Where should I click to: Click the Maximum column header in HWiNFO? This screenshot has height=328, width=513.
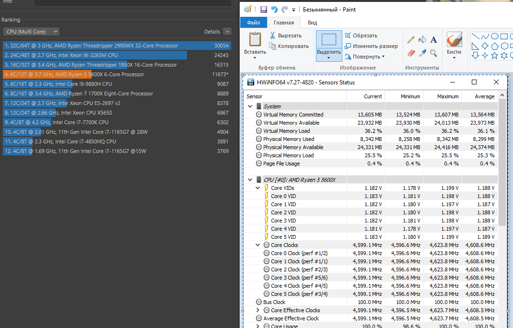pyautogui.click(x=443, y=96)
